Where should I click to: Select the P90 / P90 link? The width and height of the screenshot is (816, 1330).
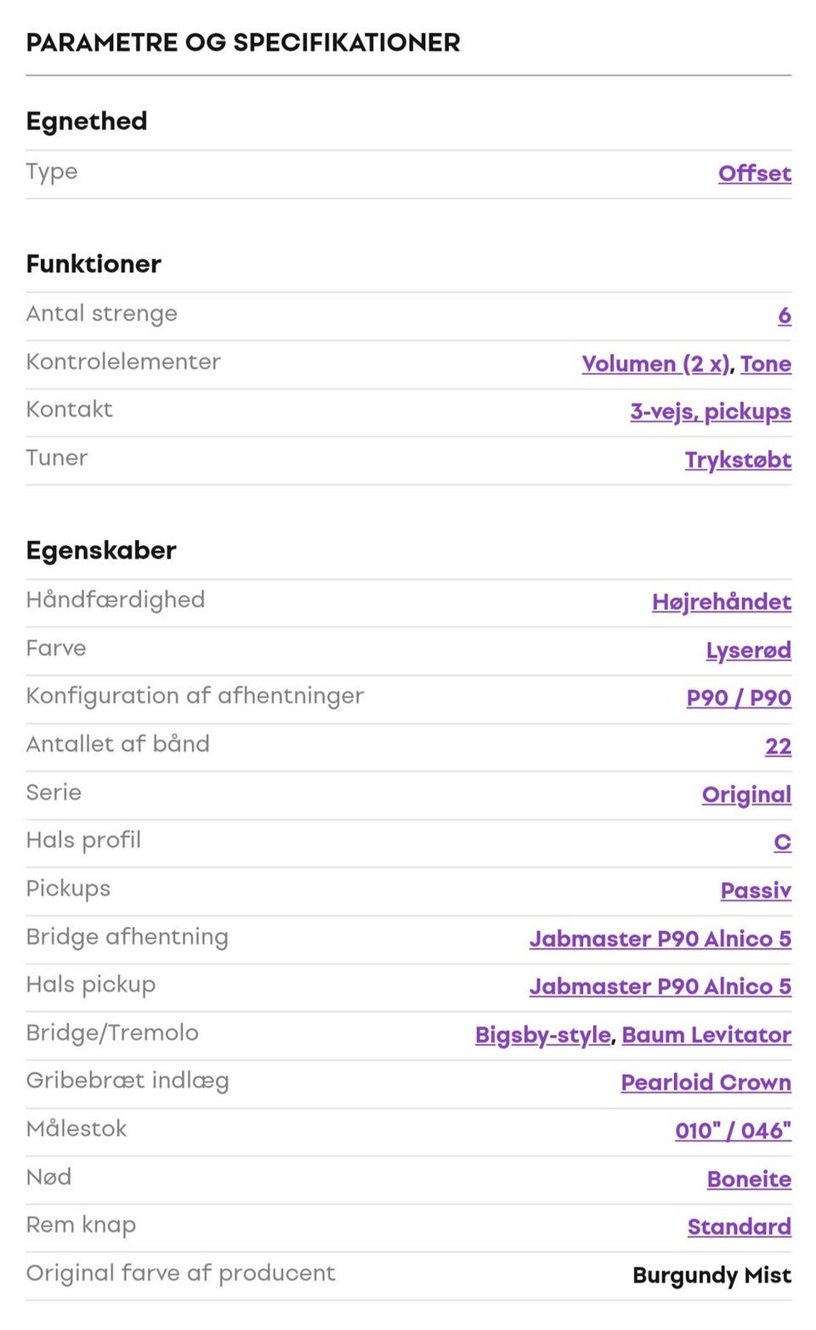pos(738,698)
